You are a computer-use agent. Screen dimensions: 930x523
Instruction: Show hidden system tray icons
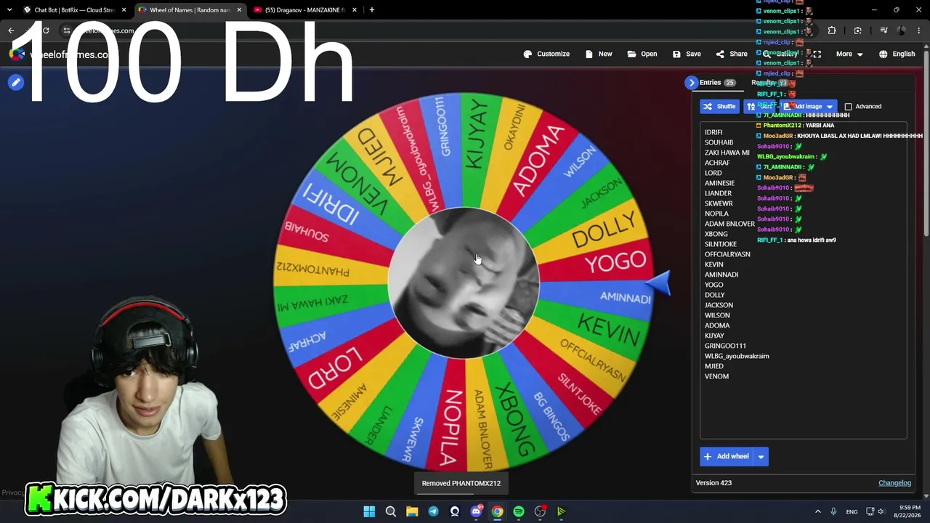pyautogui.click(x=817, y=511)
